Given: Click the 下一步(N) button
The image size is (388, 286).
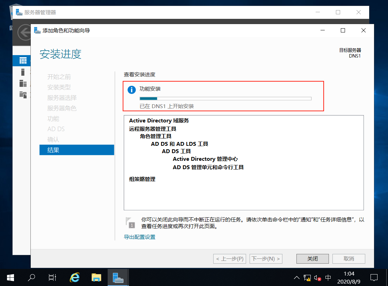Looking at the screenshot, I should click(x=266, y=258).
